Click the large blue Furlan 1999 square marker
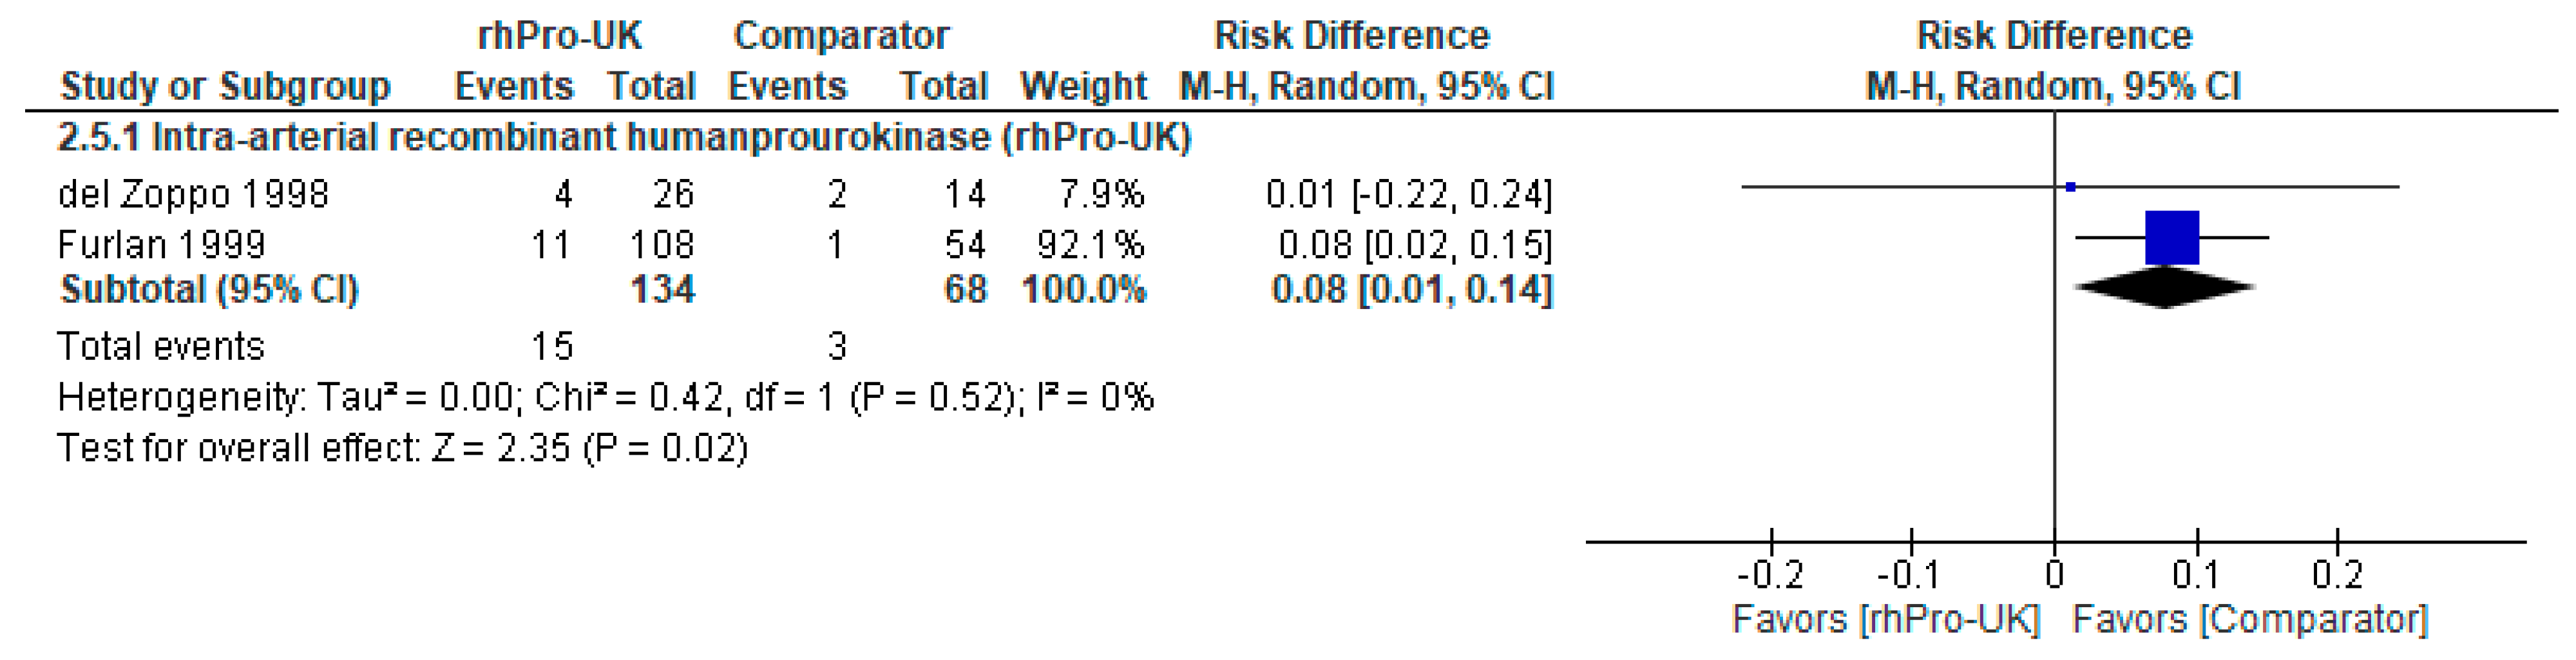The image size is (2576, 660). [2172, 238]
